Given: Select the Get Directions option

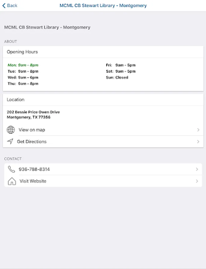Looking at the screenshot, I should click(32, 142).
